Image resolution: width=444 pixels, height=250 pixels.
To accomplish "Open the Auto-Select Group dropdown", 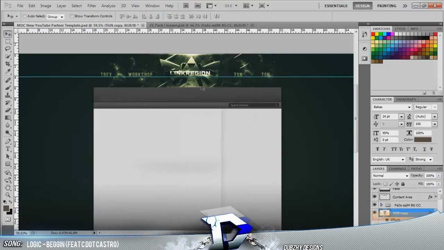I will tap(55, 17).
